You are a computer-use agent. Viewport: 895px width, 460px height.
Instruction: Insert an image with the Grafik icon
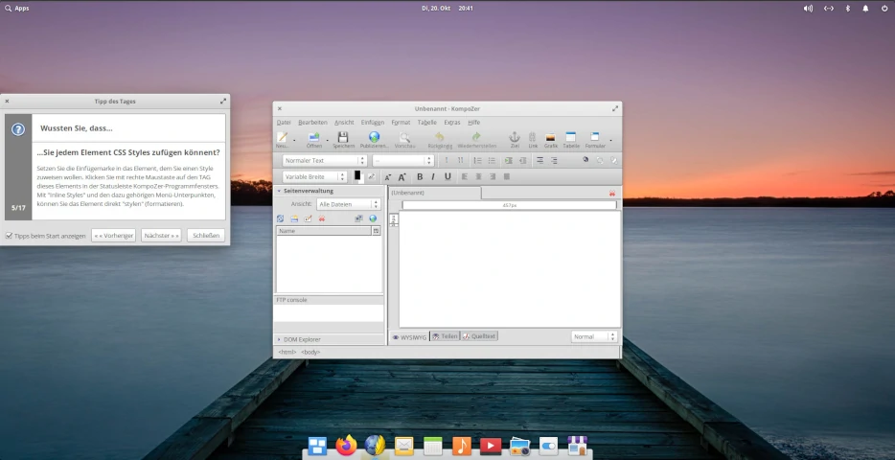pos(550,137)
